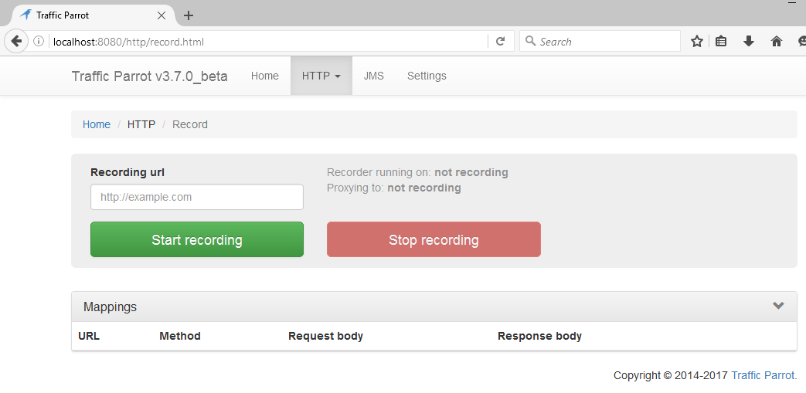This screenshot has height=393, width=806.
Task: Click the browser home icon
Action: (776, 42)
